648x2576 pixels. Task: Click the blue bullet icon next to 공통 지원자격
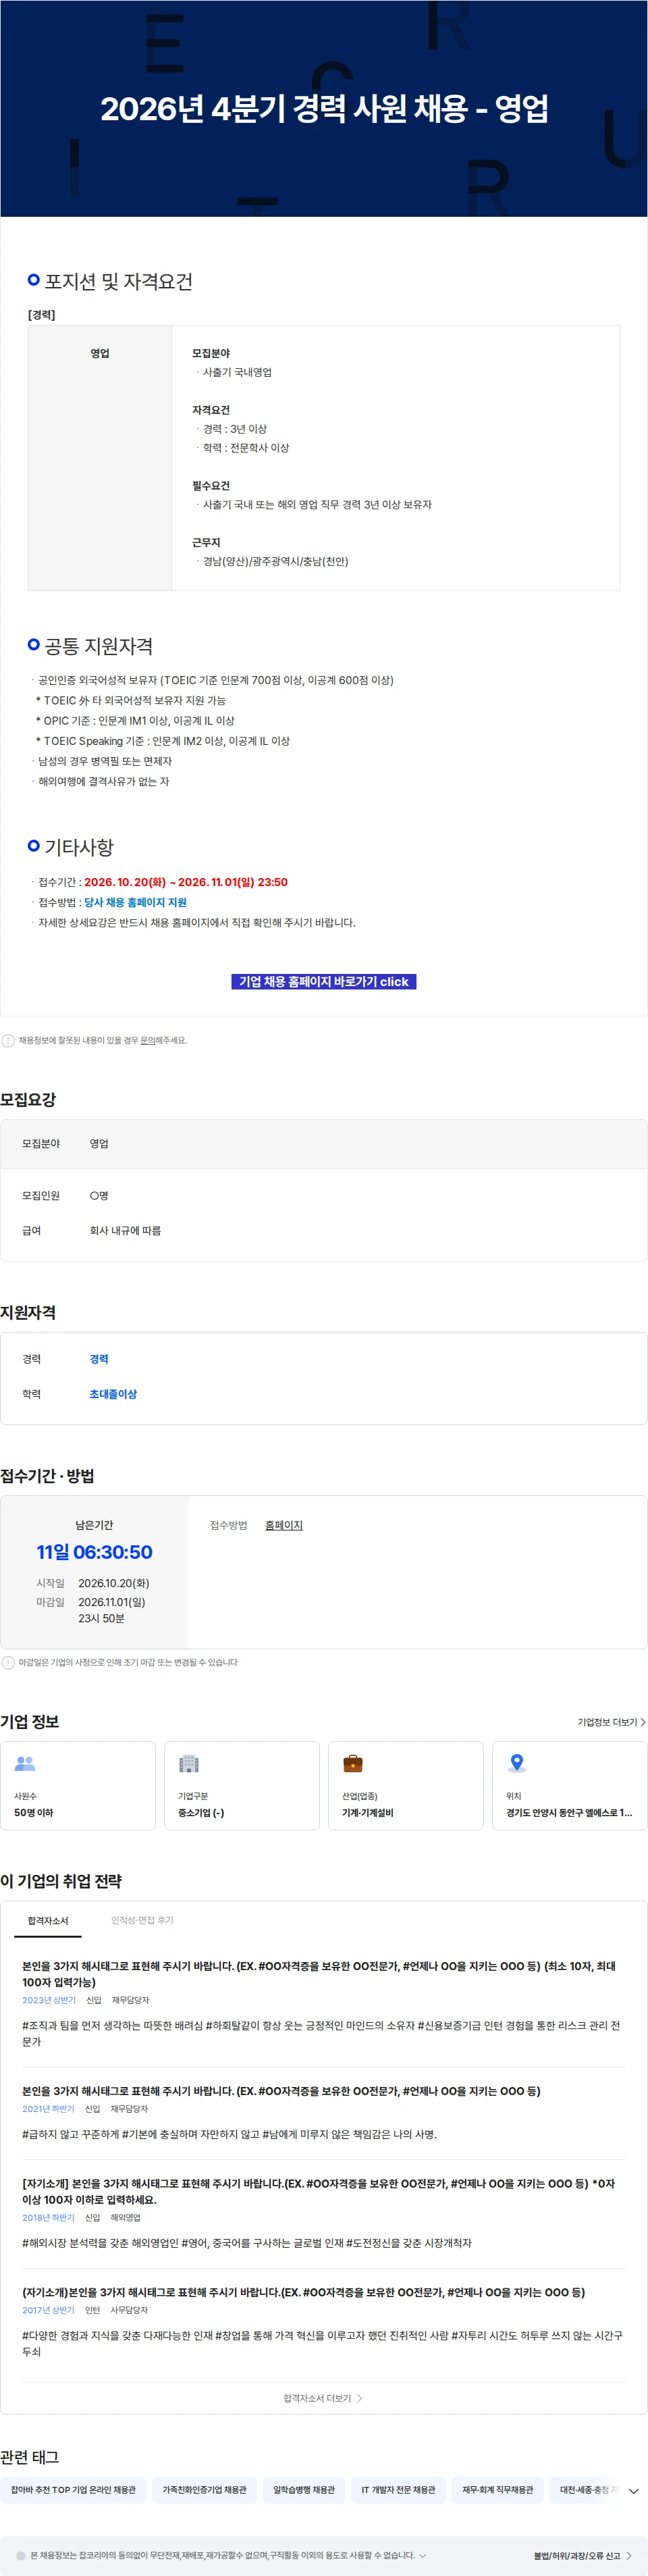[x=34, y=644]
